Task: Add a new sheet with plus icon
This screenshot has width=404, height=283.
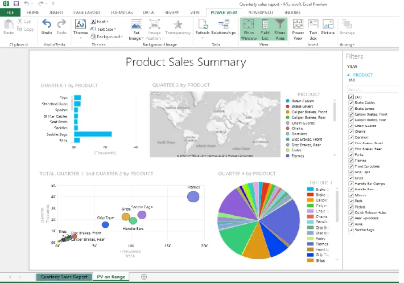Action: point(144,277)
